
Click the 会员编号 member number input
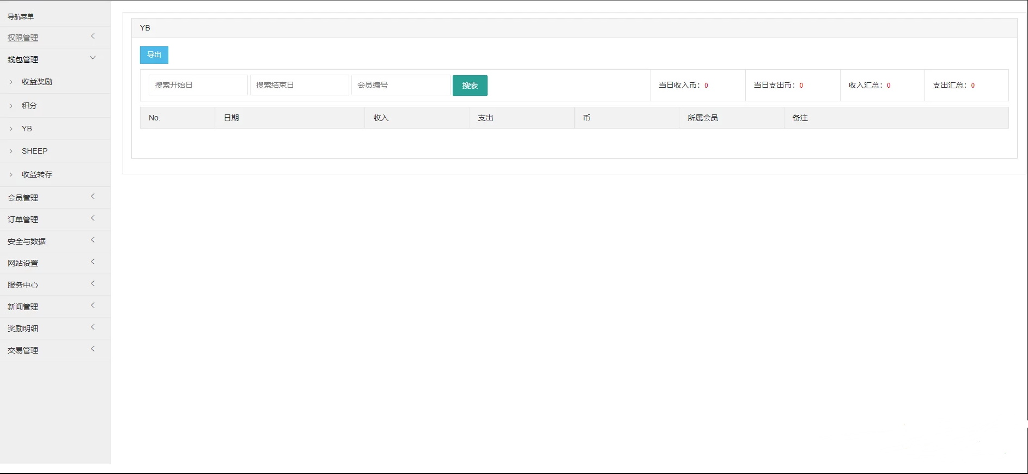(x=400, y=85)
